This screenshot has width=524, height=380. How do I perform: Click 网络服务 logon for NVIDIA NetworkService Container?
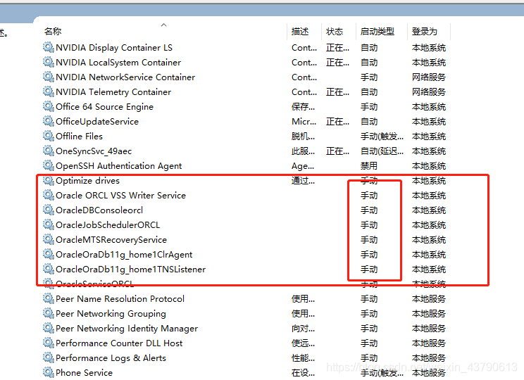pos(429,77)
